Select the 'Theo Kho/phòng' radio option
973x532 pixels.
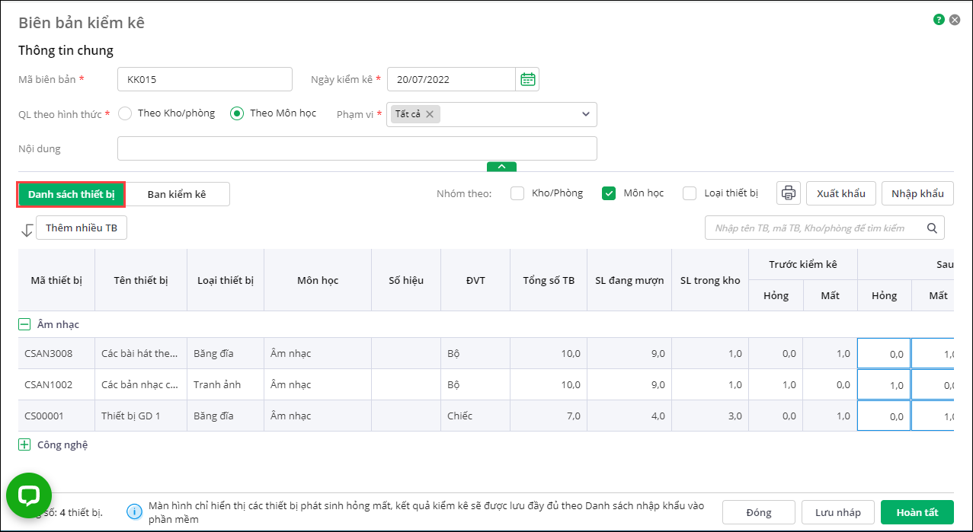[x=125, y=113]
